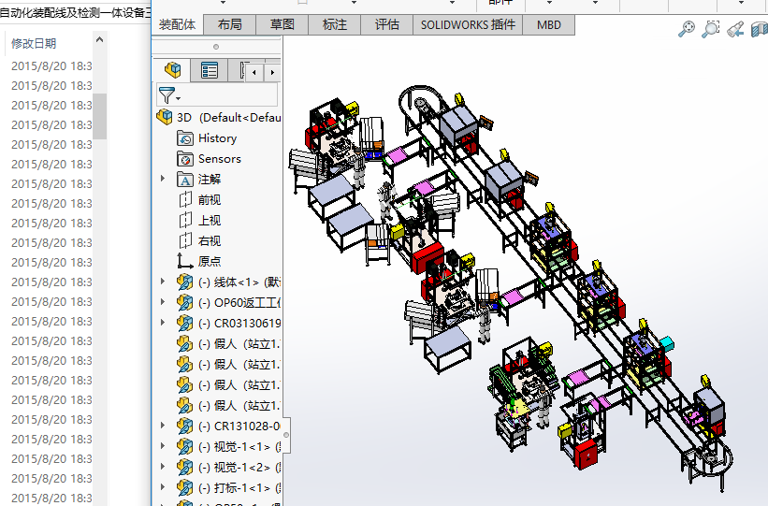
Task: Click the 线体<1> subassembly icon
Action: (x=184, y=282)
